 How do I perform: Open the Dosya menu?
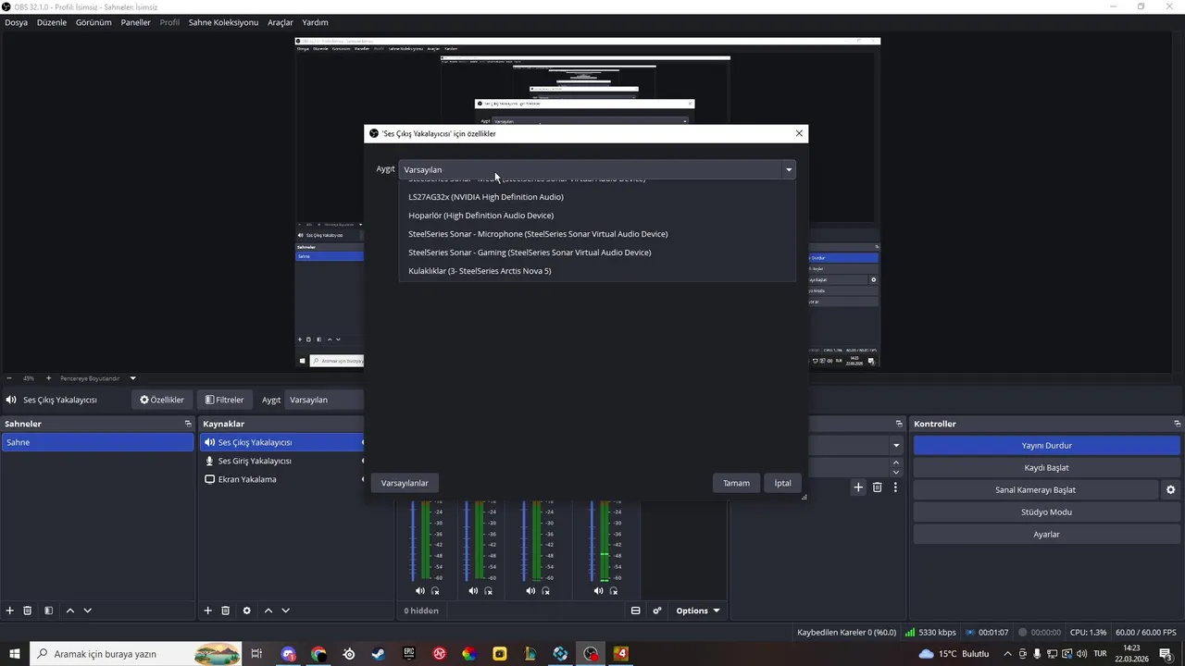(x=16, y=22)
